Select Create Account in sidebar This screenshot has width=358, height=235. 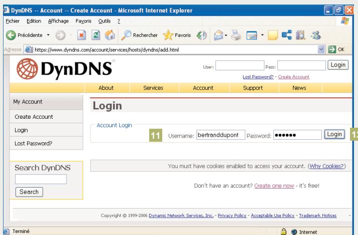47,117
